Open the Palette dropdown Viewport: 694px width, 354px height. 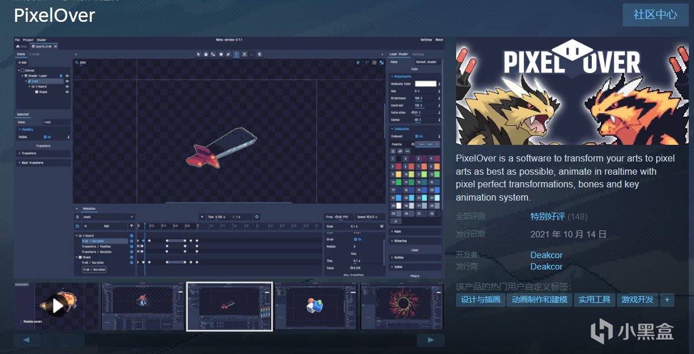click(427, 144)
